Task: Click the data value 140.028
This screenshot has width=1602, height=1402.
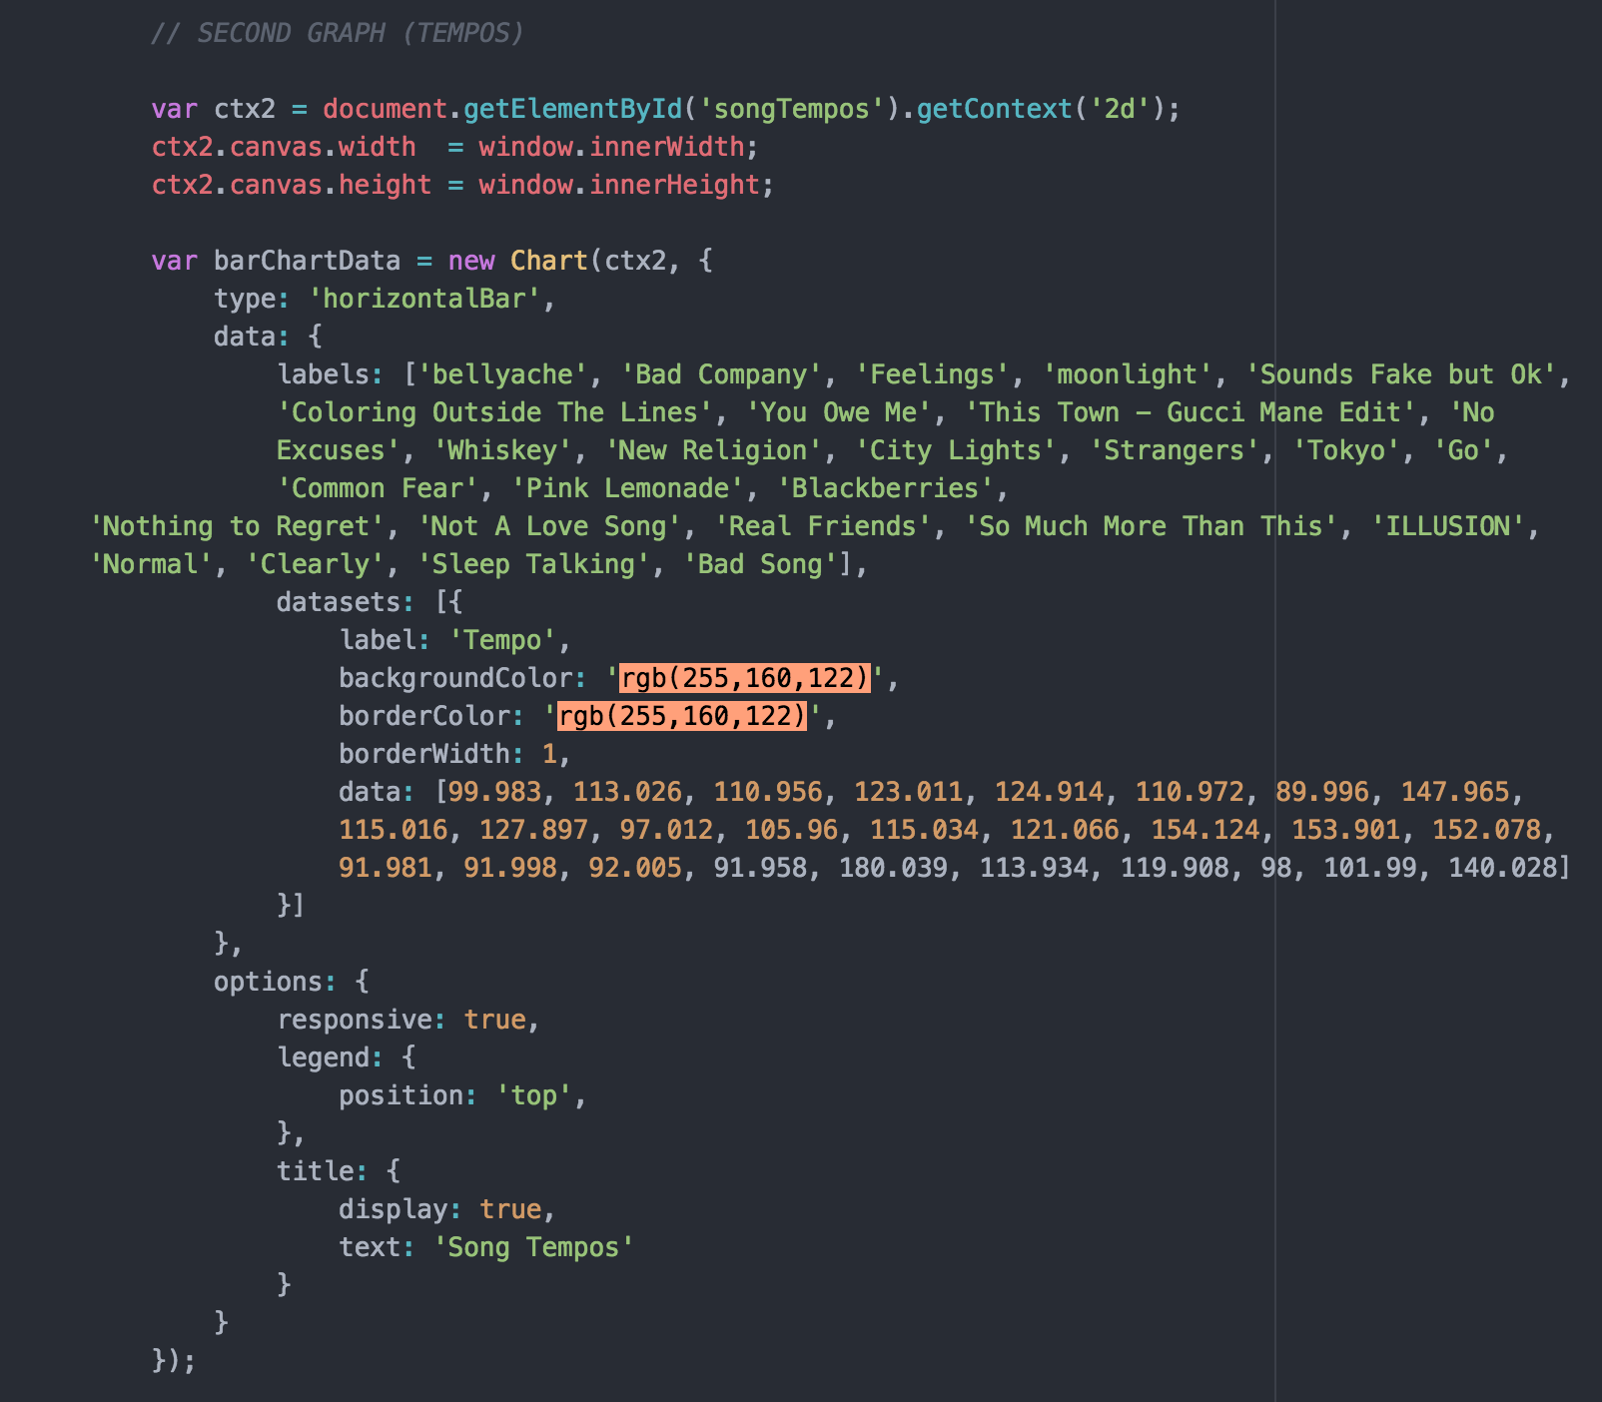Action: click(x=1503, y=868)
